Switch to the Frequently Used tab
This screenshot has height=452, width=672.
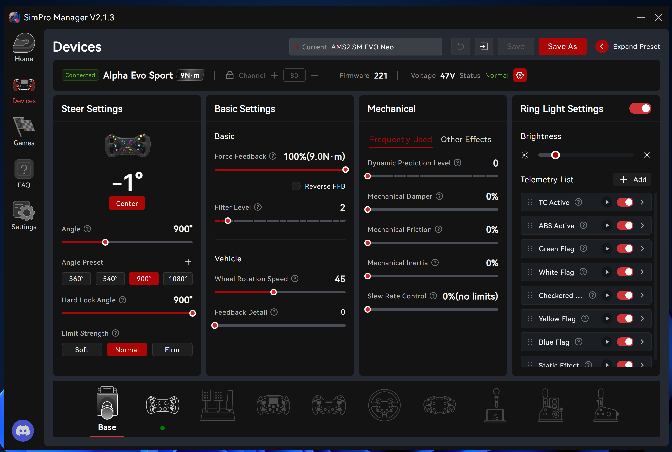click(x=401, y=139)
